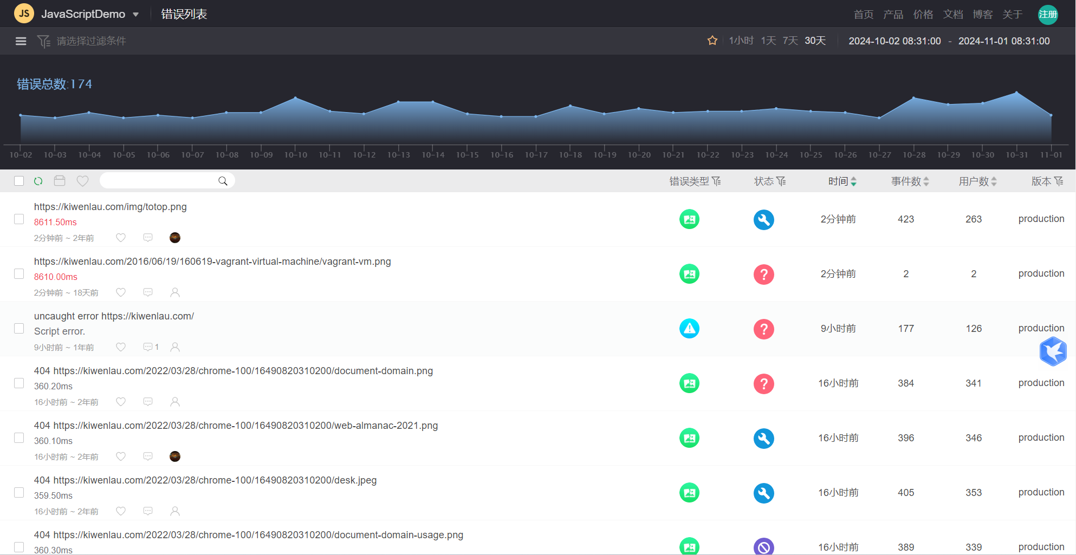The image size is (1076, 555).
Task: Check the vagrant-vm.png error row checkbox
Action: click(x=19, y=274)
